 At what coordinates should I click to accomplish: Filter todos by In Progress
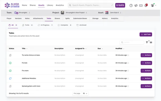(45, 25)
